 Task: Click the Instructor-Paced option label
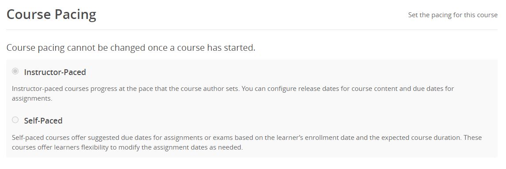pos(55,72)
